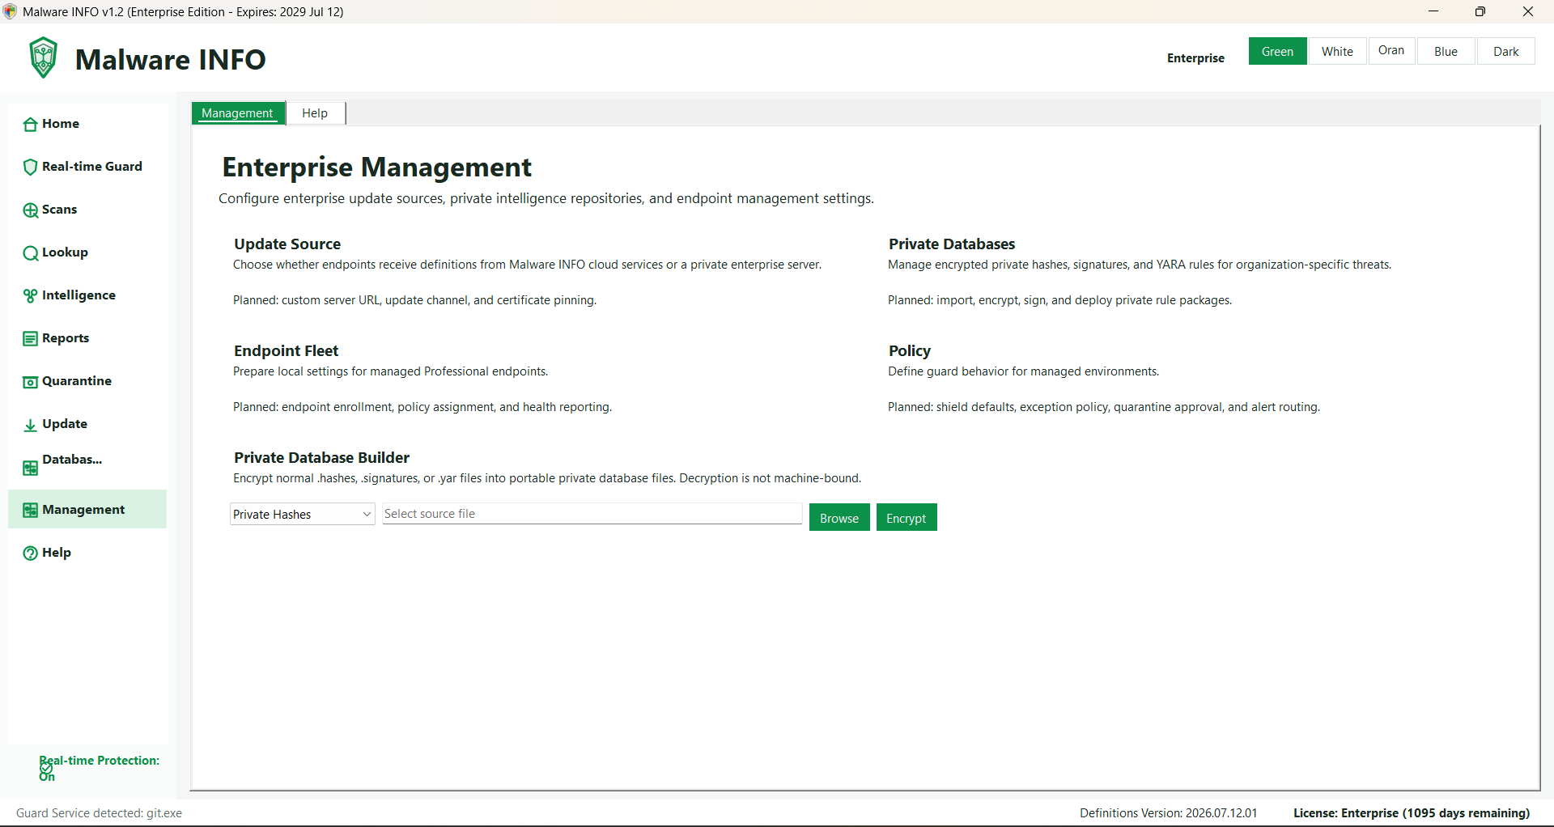The height and width of the screenshot is (827, 1554).
Task: Click the Real-time Protection status check icon
Action: (46, 769)
